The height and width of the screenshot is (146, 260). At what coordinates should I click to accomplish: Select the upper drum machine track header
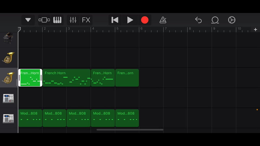(9, 98)
